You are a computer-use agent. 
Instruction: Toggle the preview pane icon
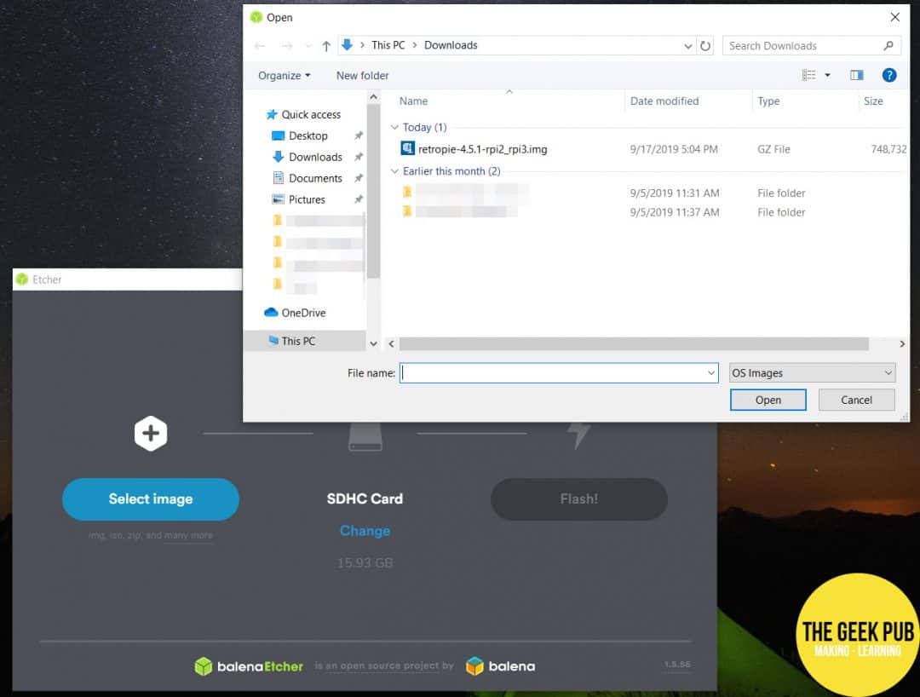(857, 76)
